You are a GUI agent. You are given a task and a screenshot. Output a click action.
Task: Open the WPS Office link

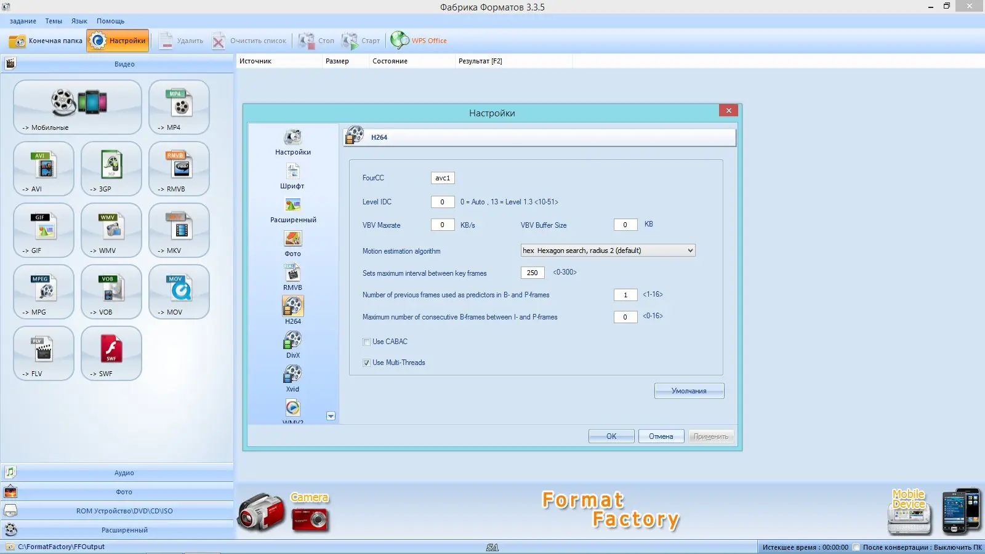[419, 41]
